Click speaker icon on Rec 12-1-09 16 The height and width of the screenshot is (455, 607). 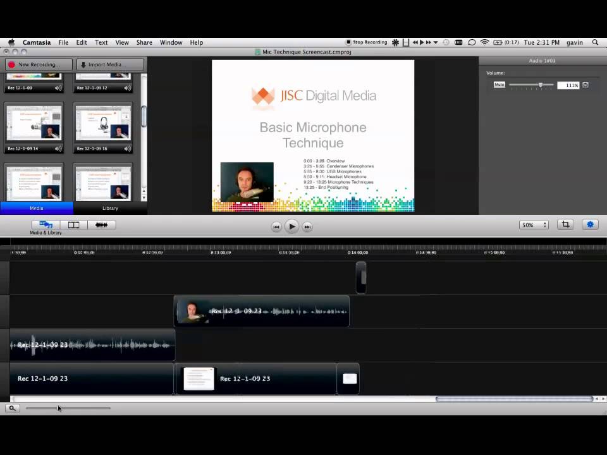pos(127,149)
